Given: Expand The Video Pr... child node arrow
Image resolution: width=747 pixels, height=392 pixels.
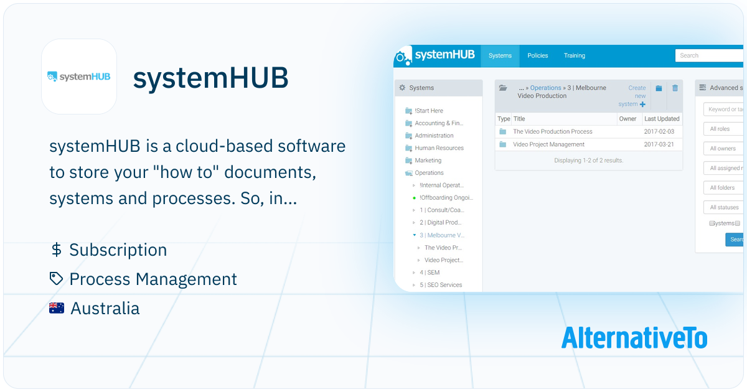Looking at the screenshot, I should point(419,248).
